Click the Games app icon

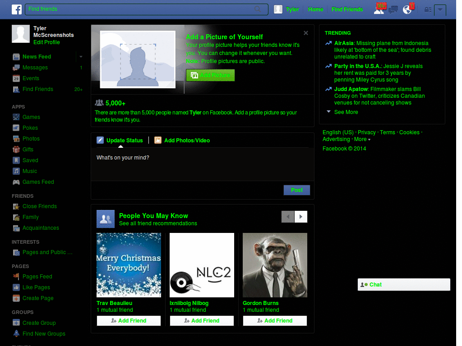click(16, 117)
